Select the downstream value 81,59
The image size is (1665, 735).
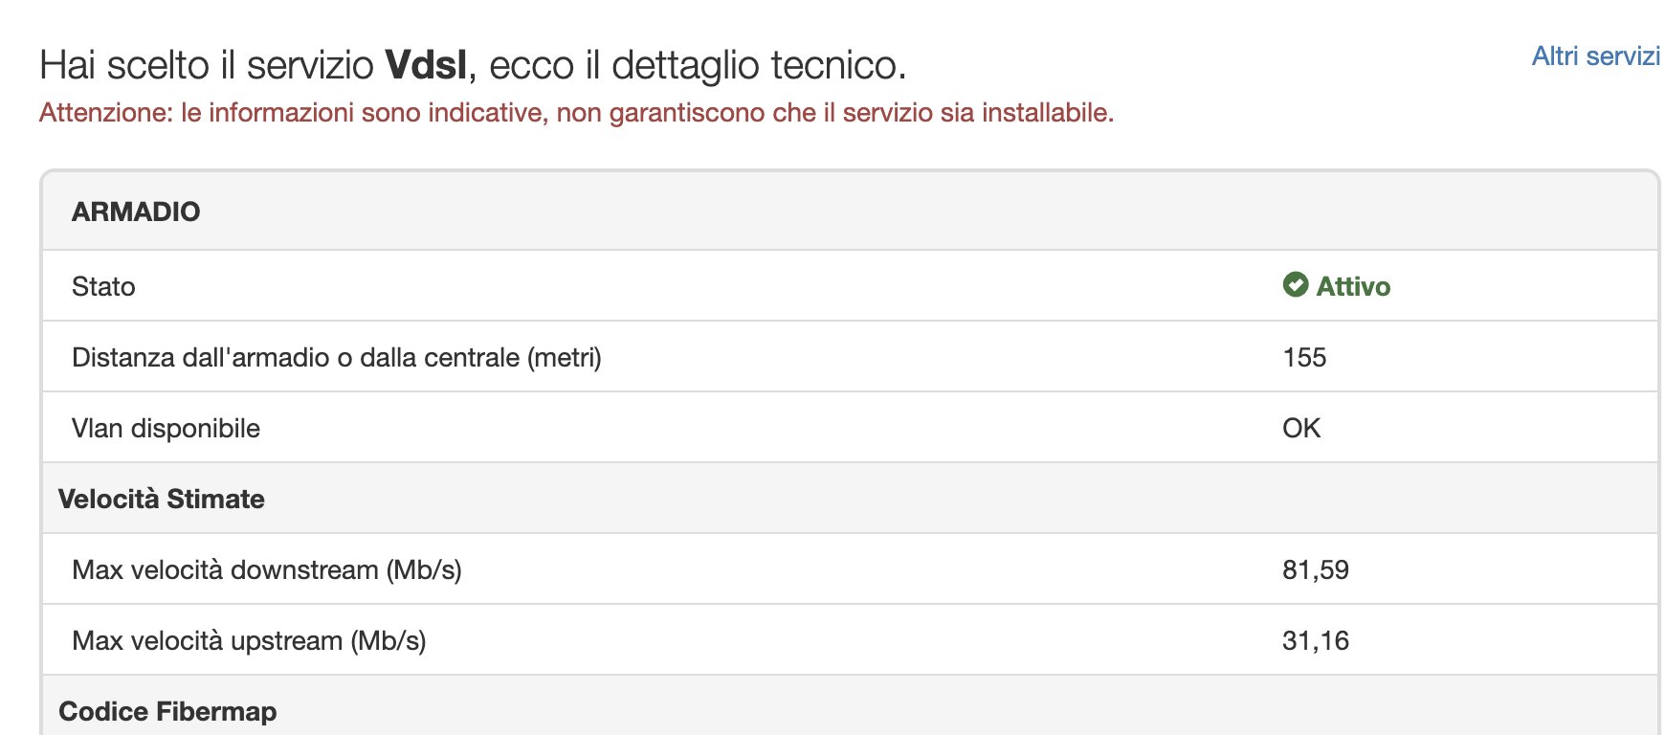[1316, 569]
